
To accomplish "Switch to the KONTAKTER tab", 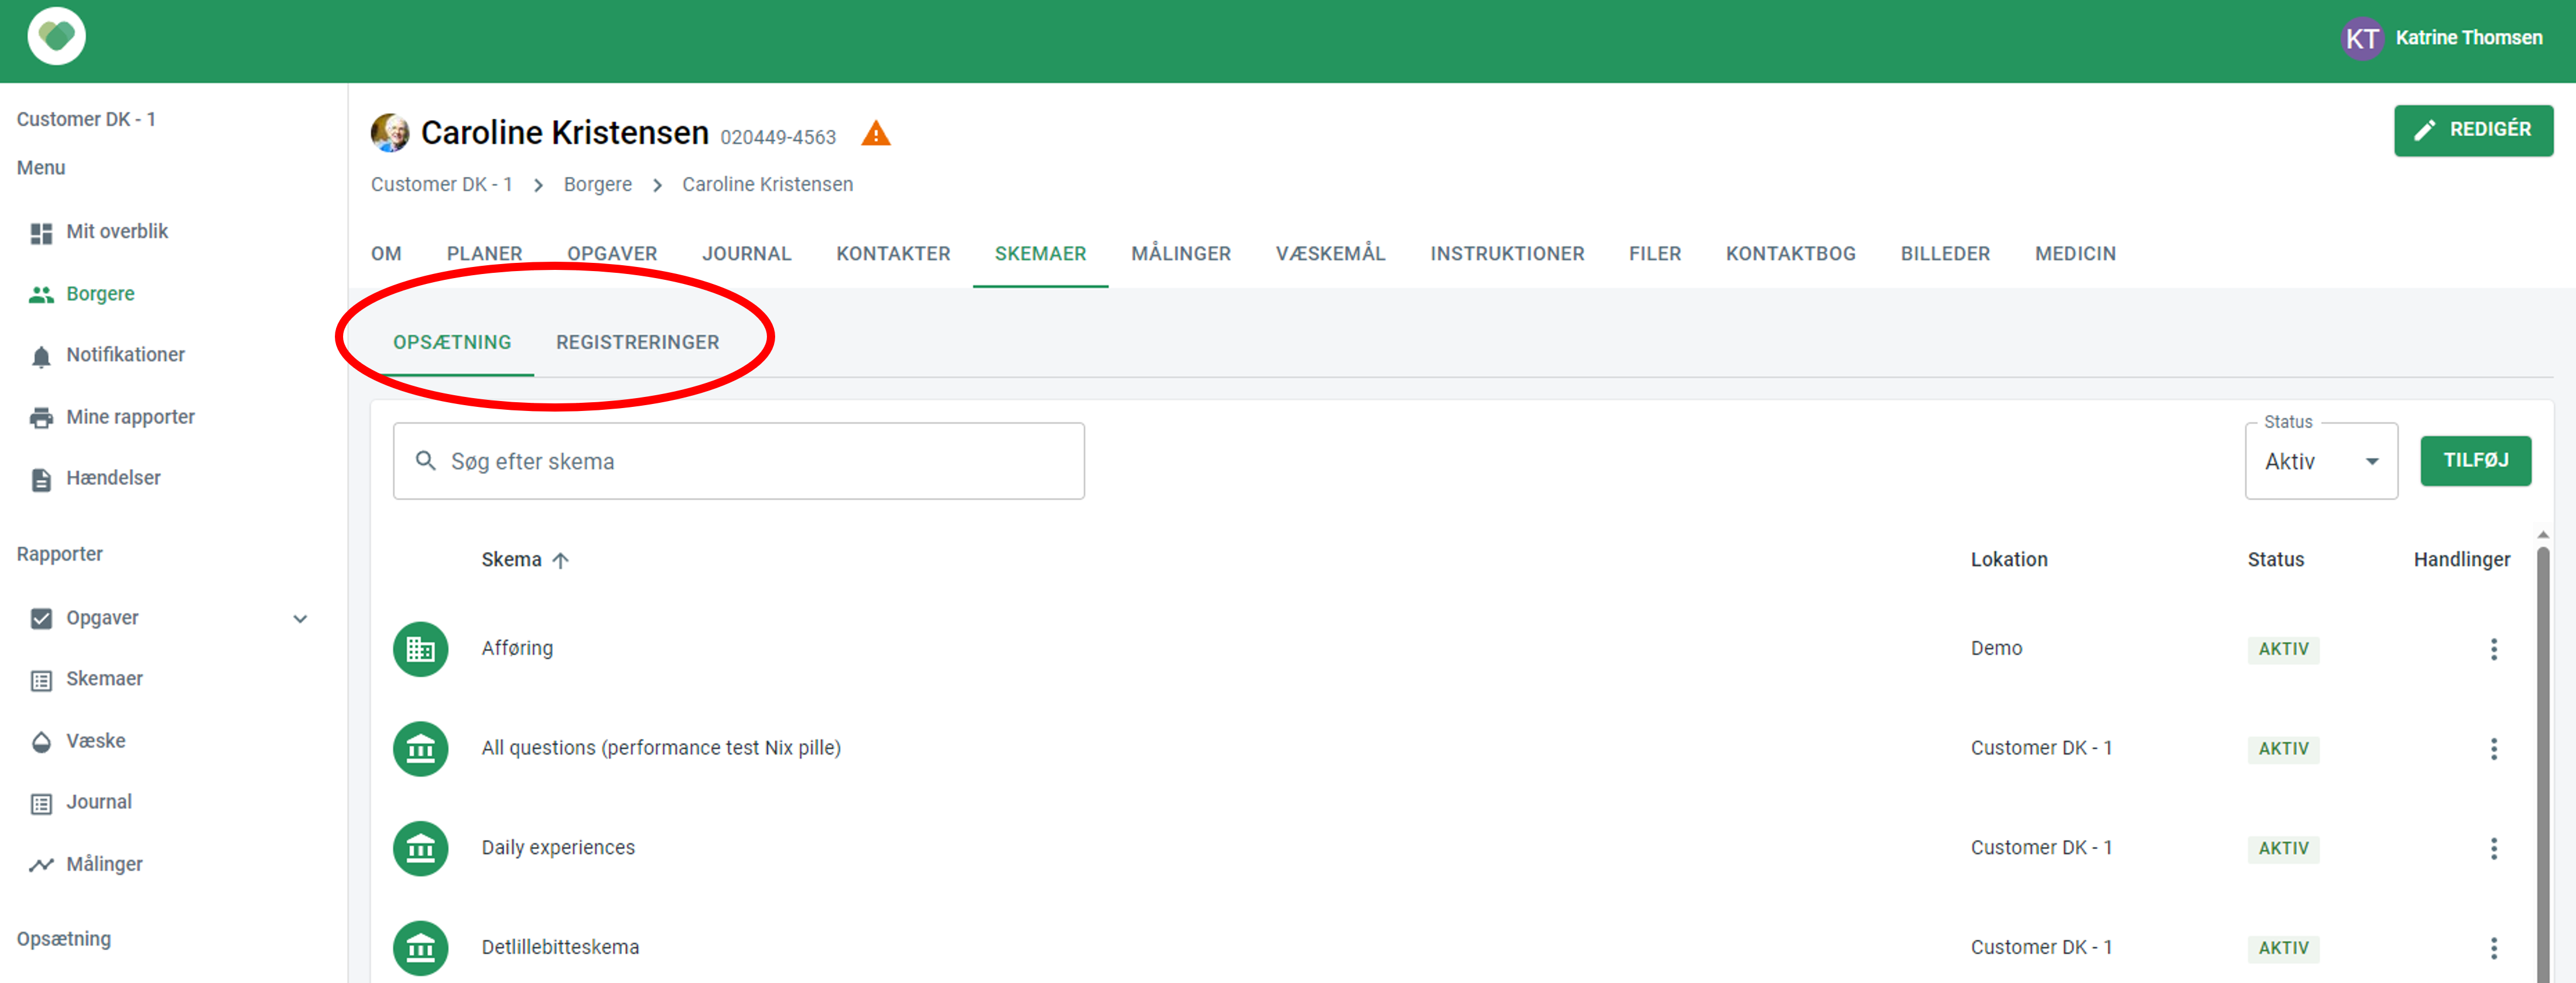I will tap(893, 254).
